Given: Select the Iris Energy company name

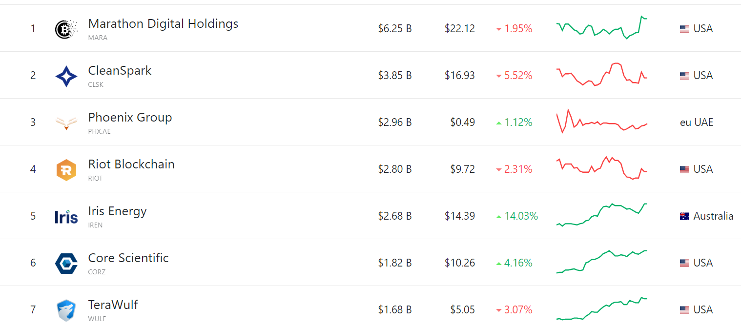Looking at the screenshot, I should (x=117, y=211).
